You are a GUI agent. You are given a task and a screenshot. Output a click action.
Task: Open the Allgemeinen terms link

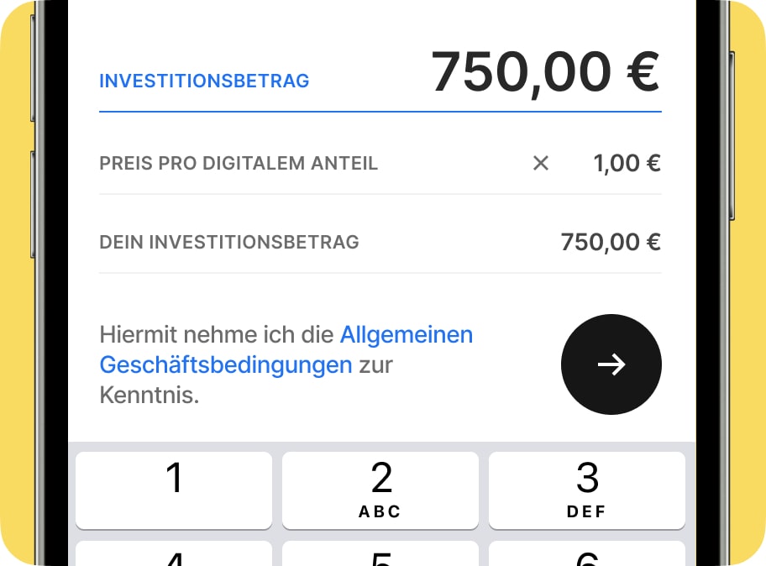point(407,335)
